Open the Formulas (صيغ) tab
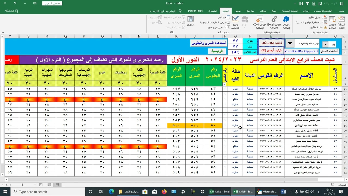Screen dimensions: 348x196 coord(274,11)
